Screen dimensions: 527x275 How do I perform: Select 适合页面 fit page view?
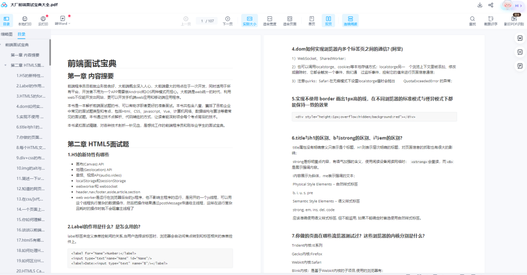coord(290,21)
